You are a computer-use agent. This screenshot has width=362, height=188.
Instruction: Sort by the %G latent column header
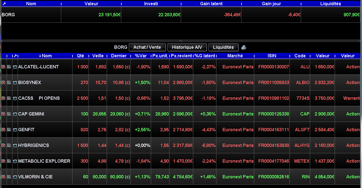tap(205, 56)
